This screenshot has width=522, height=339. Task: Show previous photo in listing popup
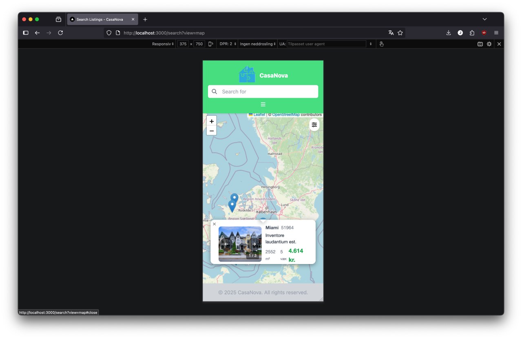tap(226, 244)
